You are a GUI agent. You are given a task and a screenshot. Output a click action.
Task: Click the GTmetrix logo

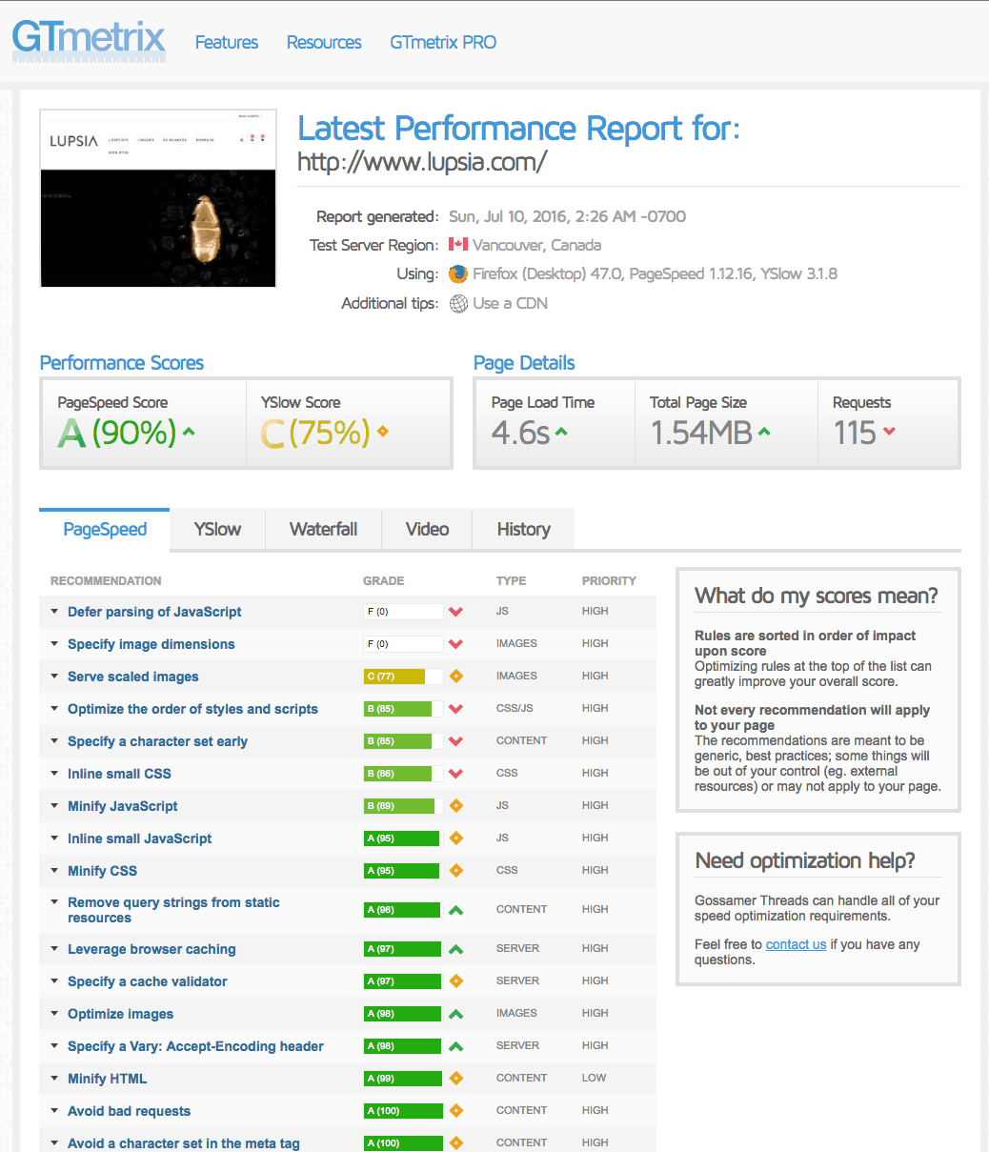pyautogui.click(x=89, y=40)
